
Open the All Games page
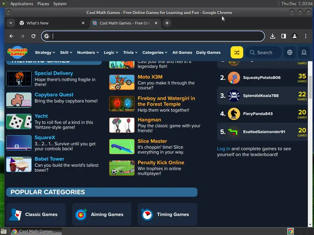point(182,53)
